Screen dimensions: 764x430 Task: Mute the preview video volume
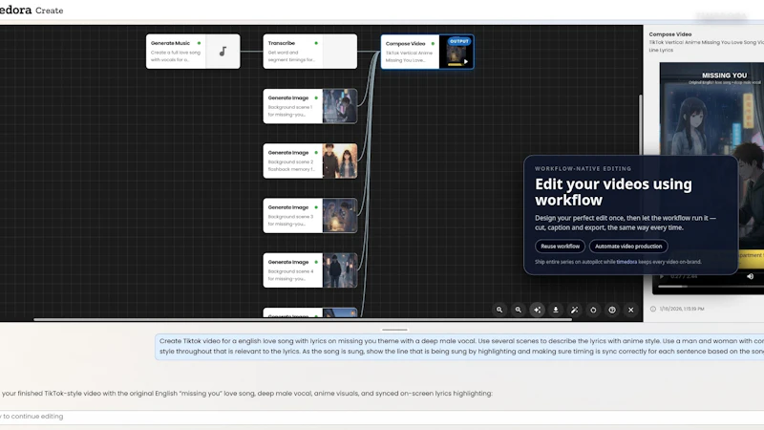tap(750, 276)
